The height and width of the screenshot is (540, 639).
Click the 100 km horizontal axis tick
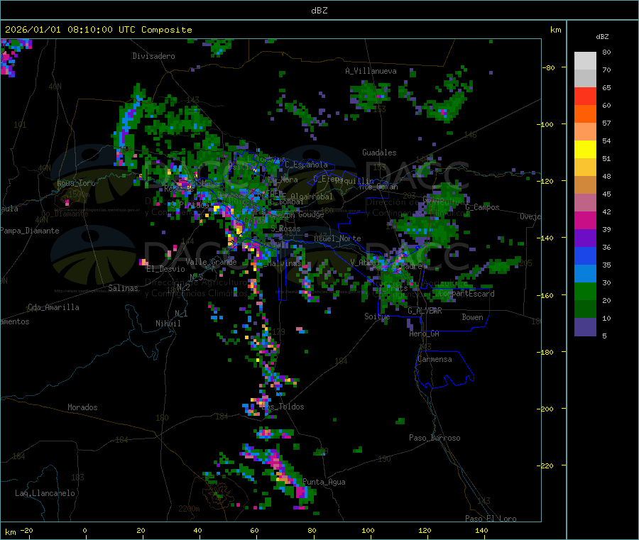pyautogui.click(x=368, y=530)
